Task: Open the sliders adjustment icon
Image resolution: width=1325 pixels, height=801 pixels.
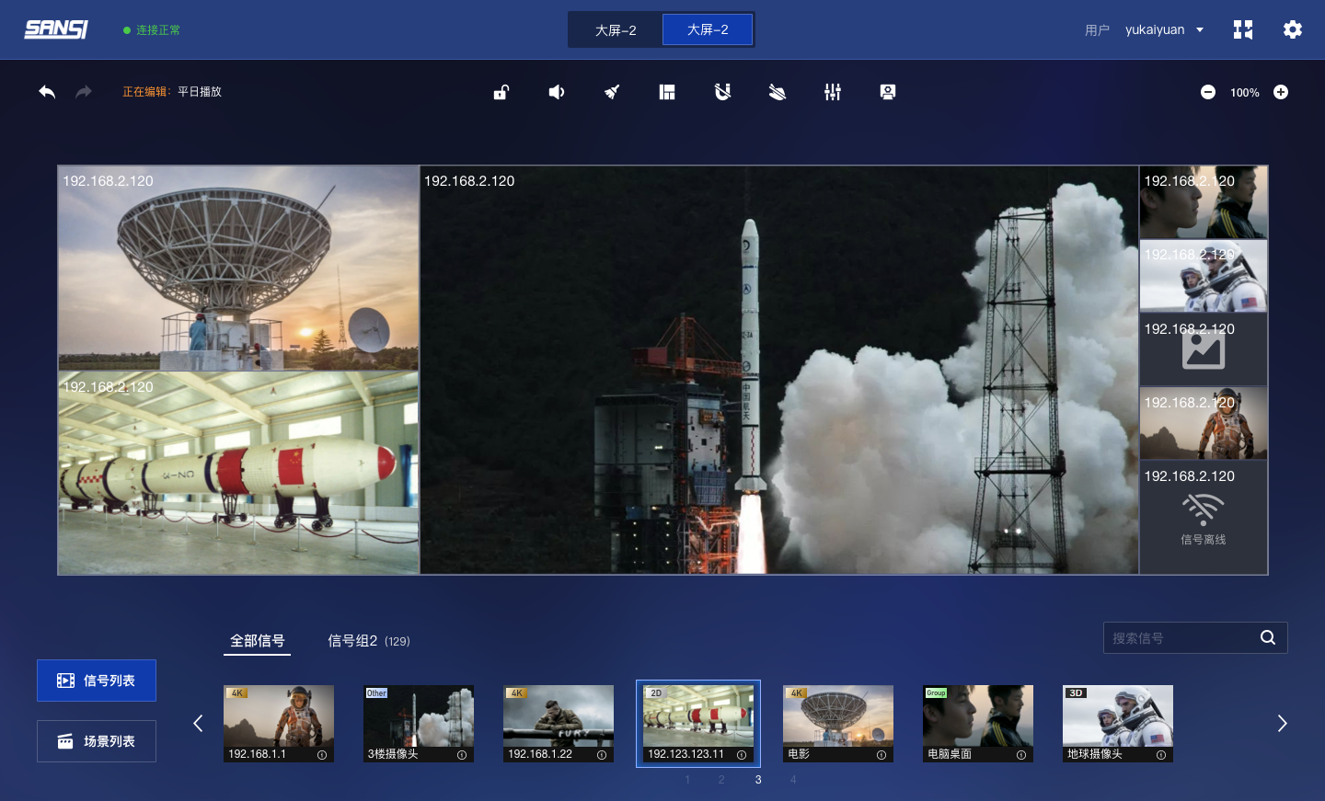Action: point(833,92)
